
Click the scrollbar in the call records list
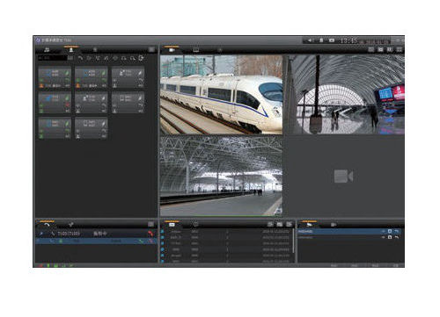click(x=294, y=241)
